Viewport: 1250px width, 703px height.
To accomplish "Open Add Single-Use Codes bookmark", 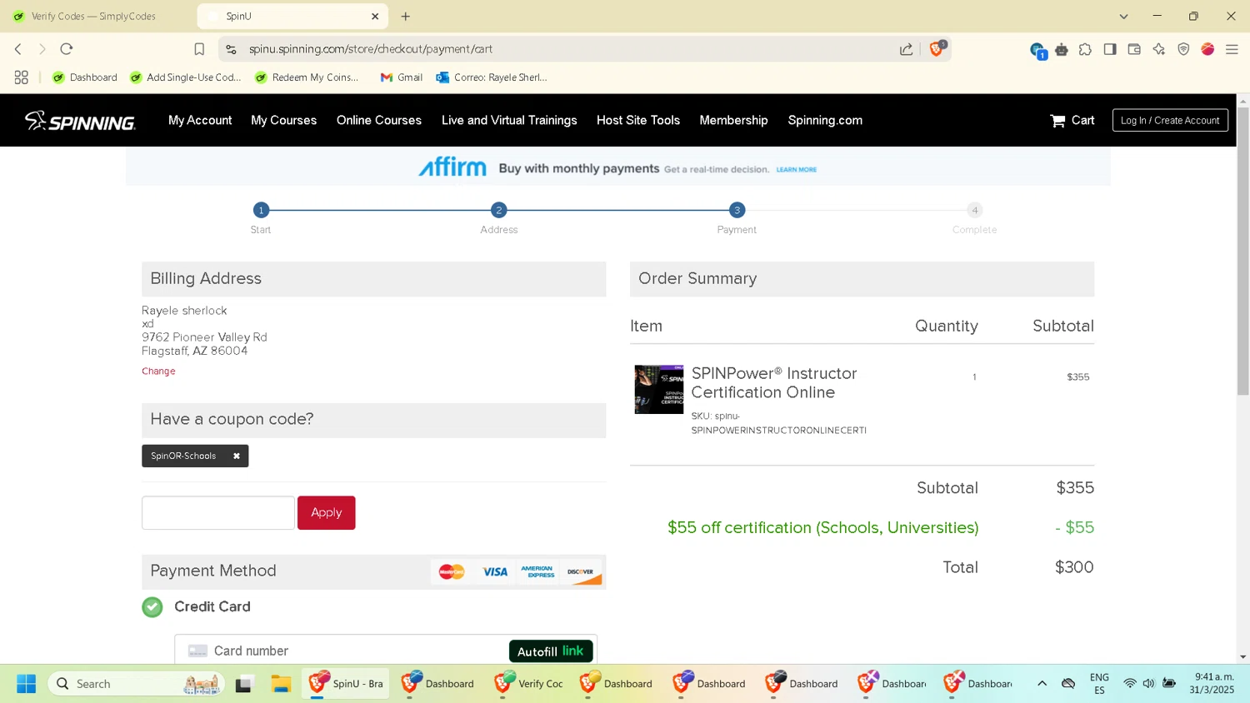I will 185,77.
